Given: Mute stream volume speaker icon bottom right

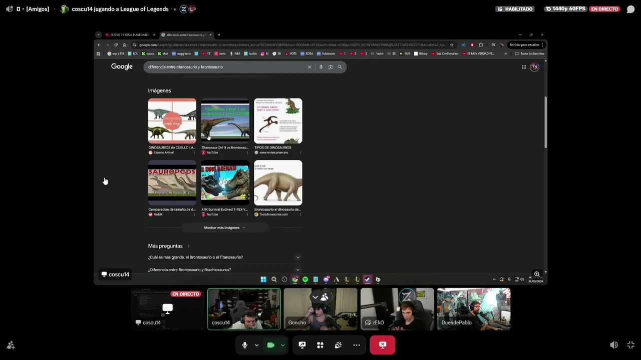Looking at the screenshot, I should pos(614,345).
